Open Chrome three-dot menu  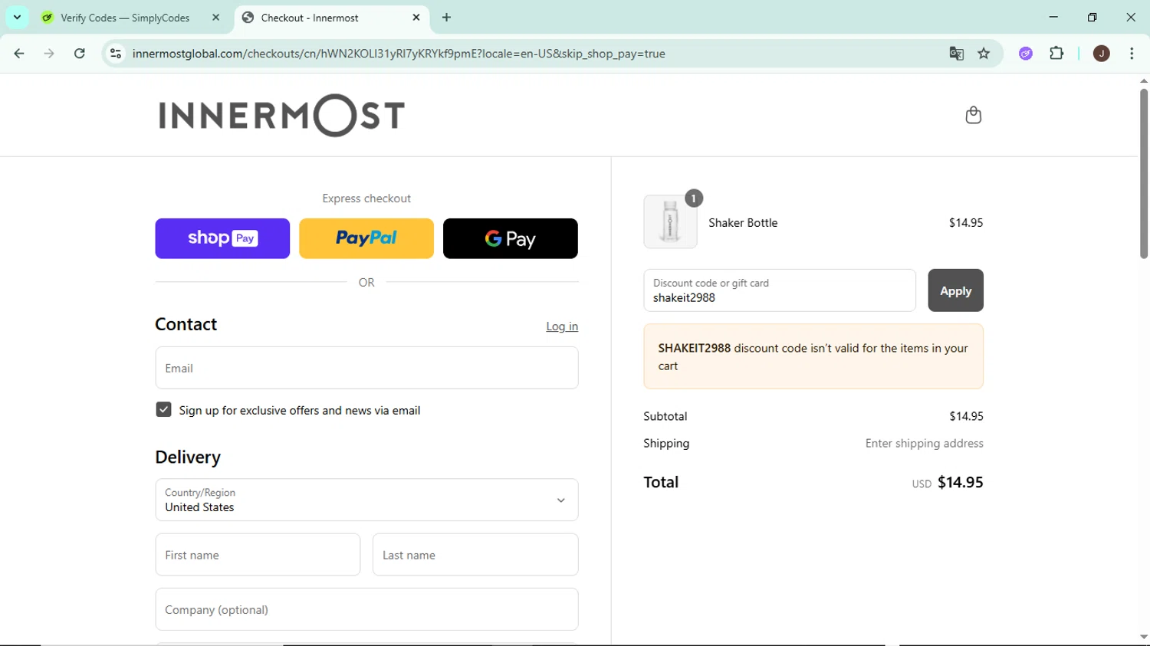coord(1132,54)
